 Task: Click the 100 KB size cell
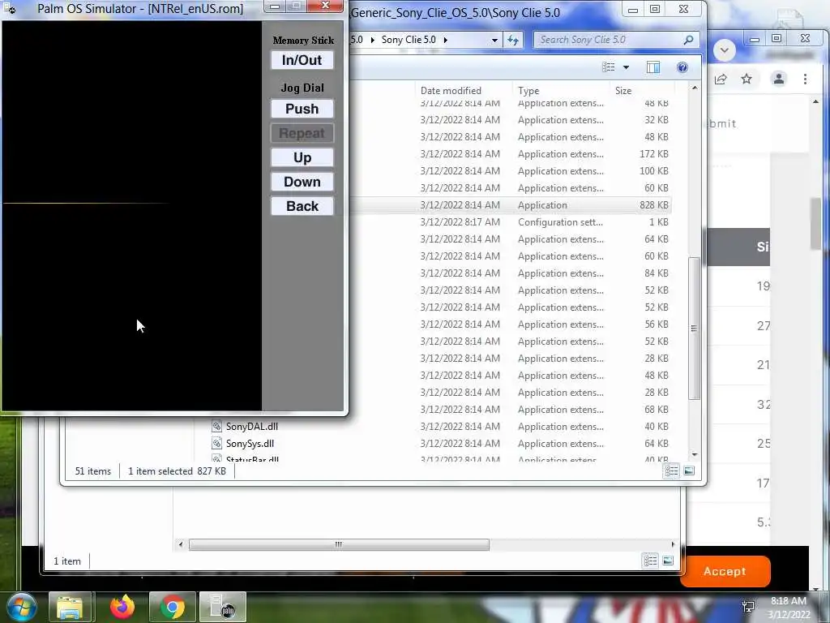click(654, 171)
